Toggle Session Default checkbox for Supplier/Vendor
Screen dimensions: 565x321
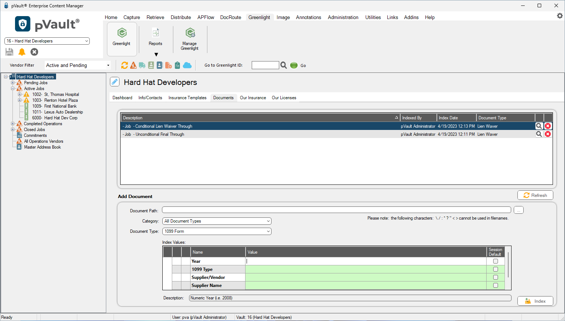click(495, 277)
